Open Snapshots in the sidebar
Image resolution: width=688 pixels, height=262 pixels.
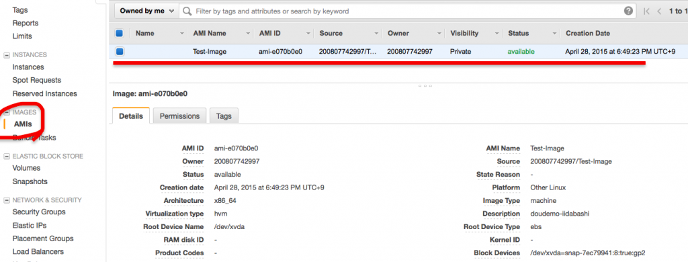point(30,181)
